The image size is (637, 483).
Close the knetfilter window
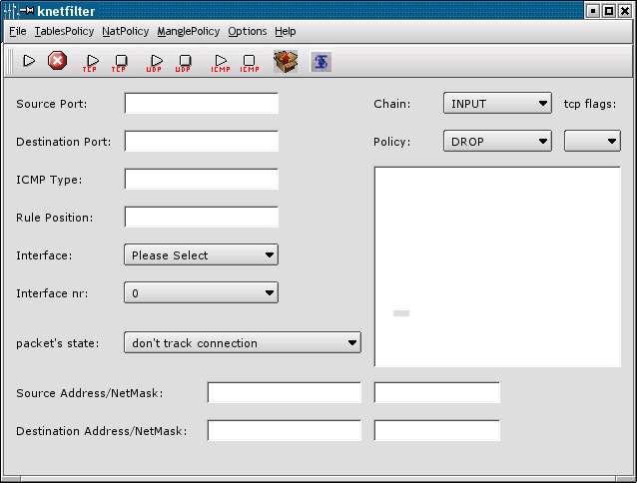(x=625, y=11)
